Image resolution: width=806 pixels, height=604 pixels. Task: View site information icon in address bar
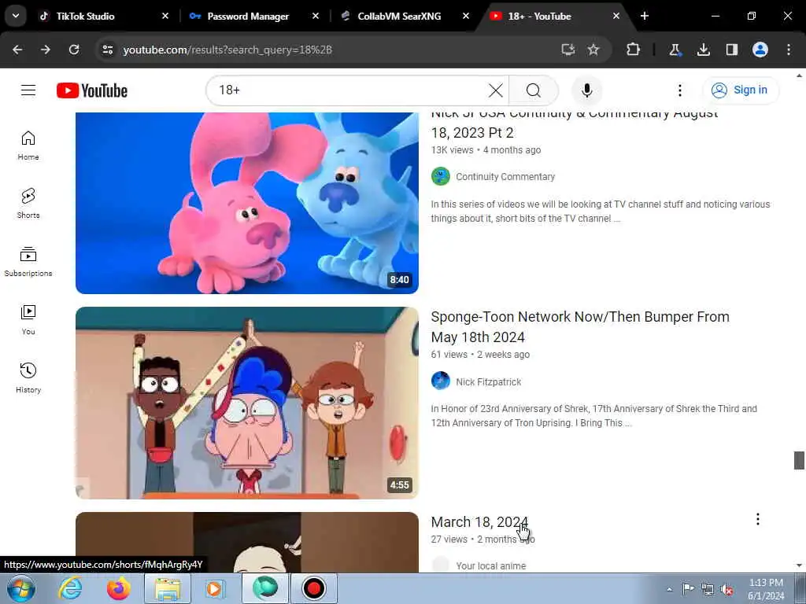tap(107, 50)
